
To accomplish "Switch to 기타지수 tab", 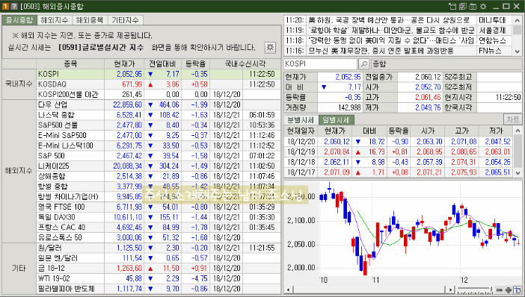I will 125,20.
